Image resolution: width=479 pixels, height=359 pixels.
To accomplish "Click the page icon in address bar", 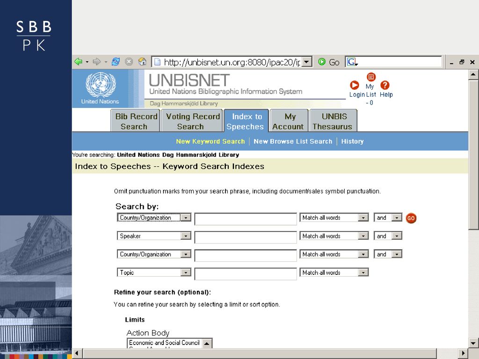I will tap(157, 62).
